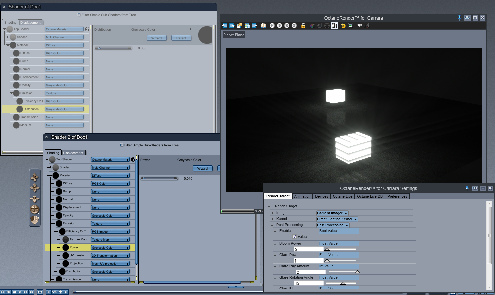The image size is (495, 295).
Task: Click the rewind render button in Octane toolbar
Action: (x=272, y=26)
